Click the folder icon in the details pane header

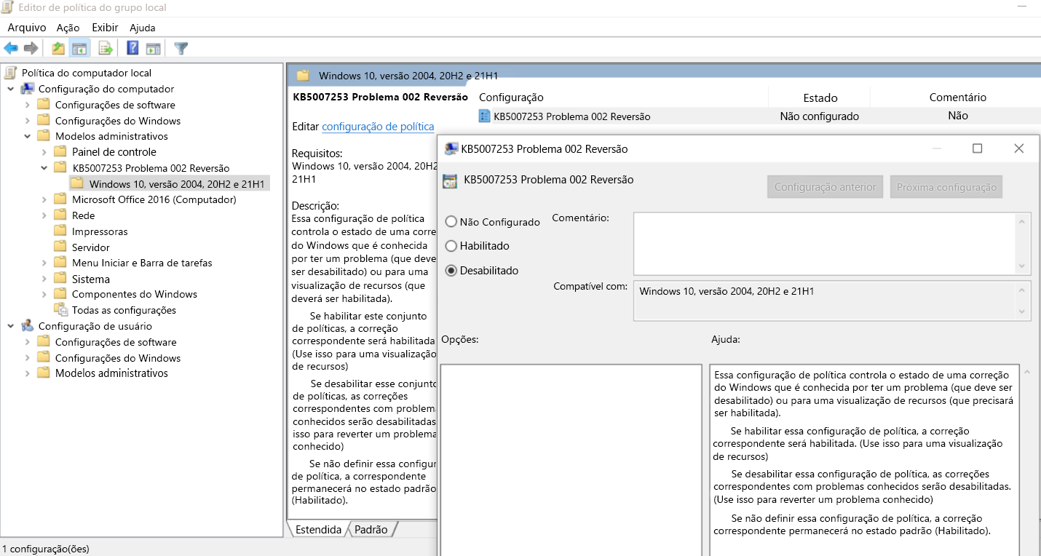click(303, 75)
